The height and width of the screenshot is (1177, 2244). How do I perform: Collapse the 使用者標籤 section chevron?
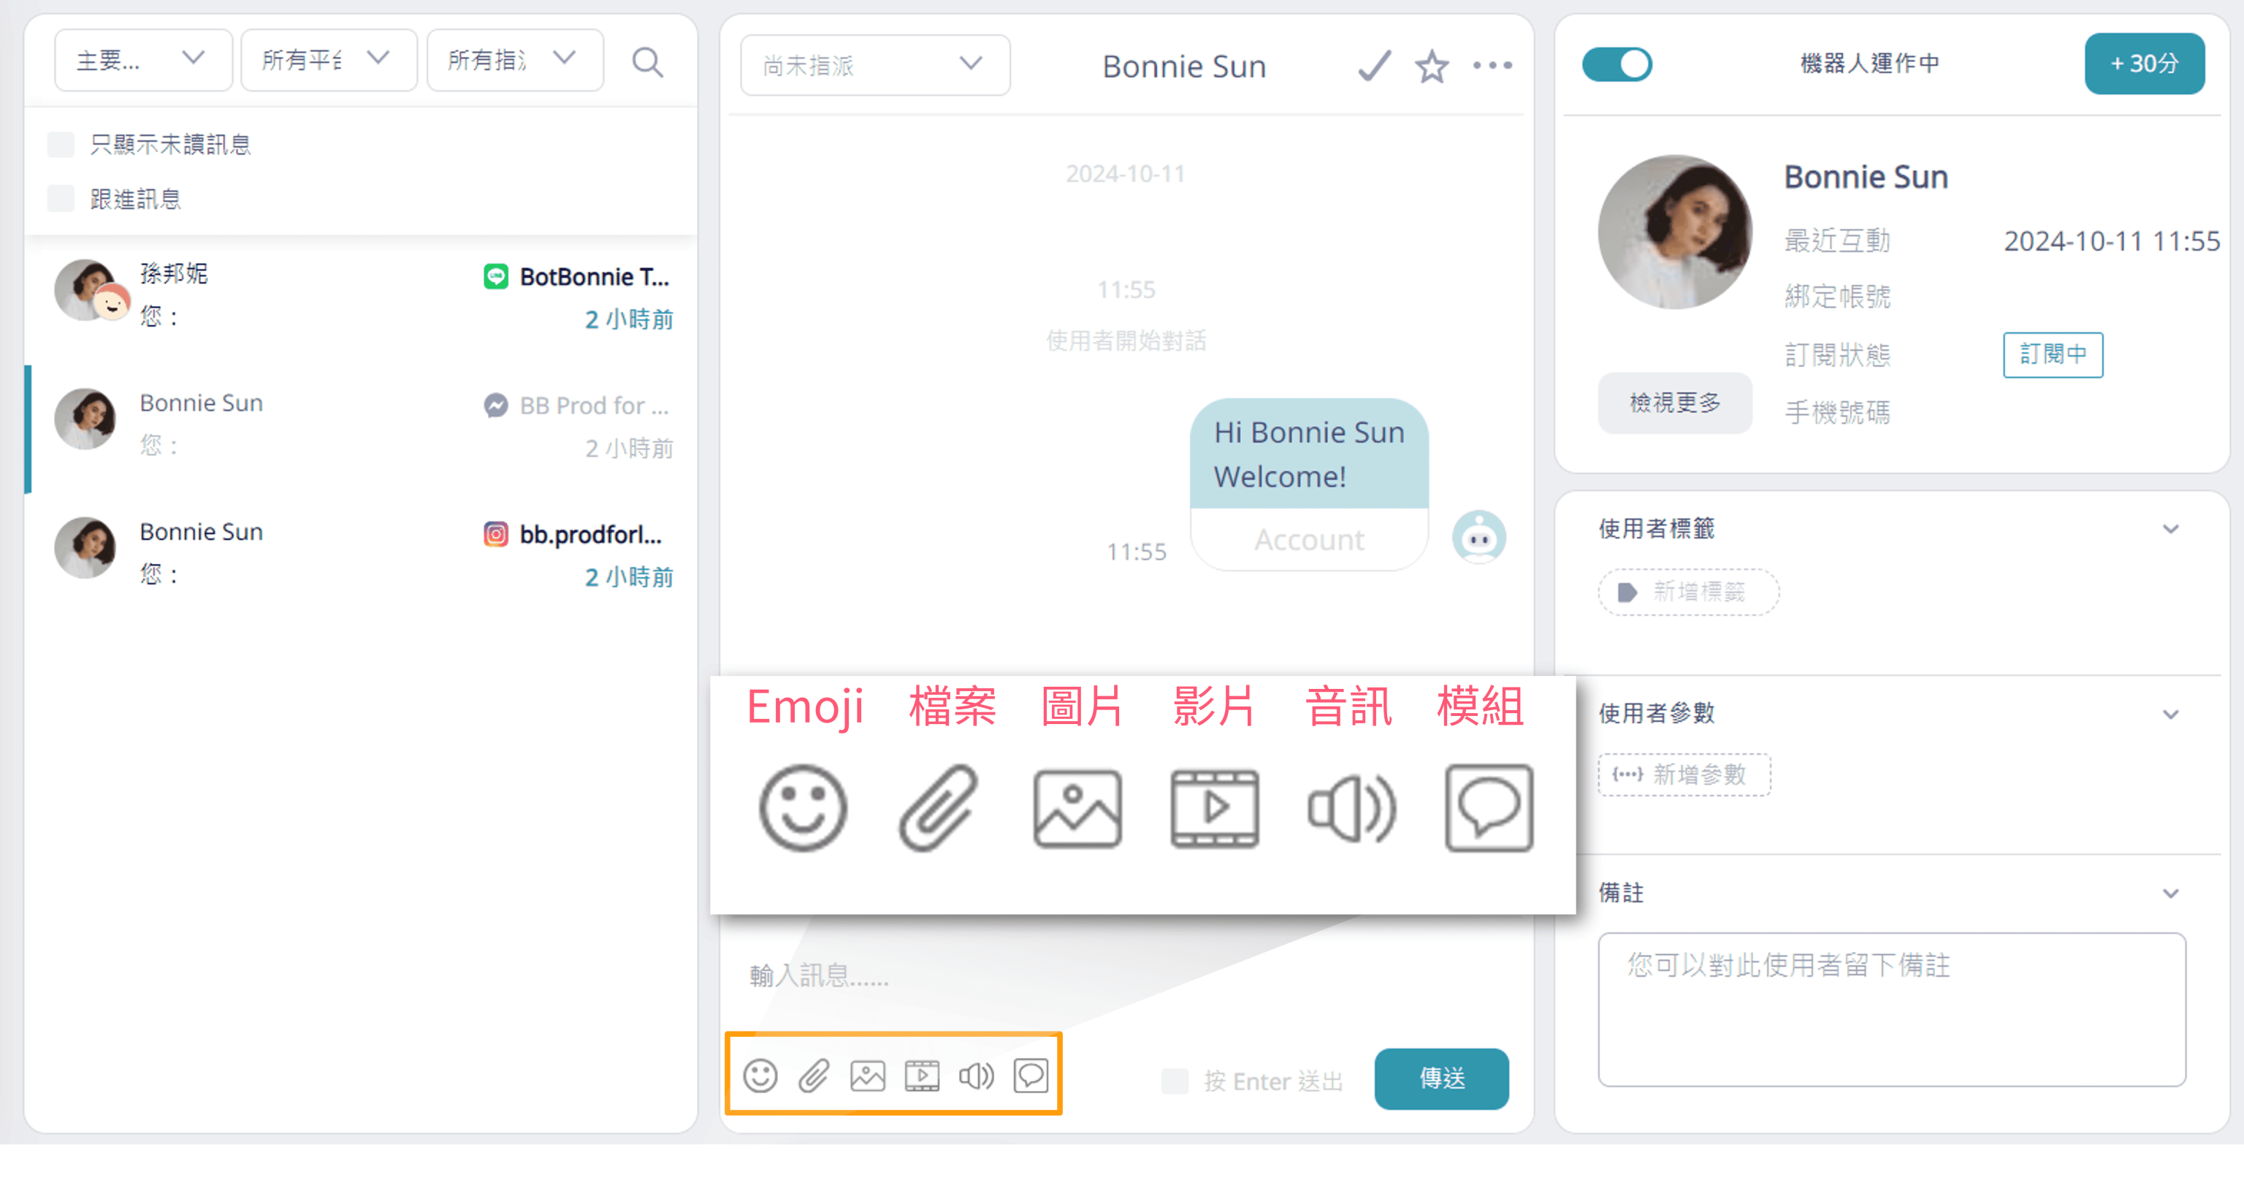point(2170,529)
